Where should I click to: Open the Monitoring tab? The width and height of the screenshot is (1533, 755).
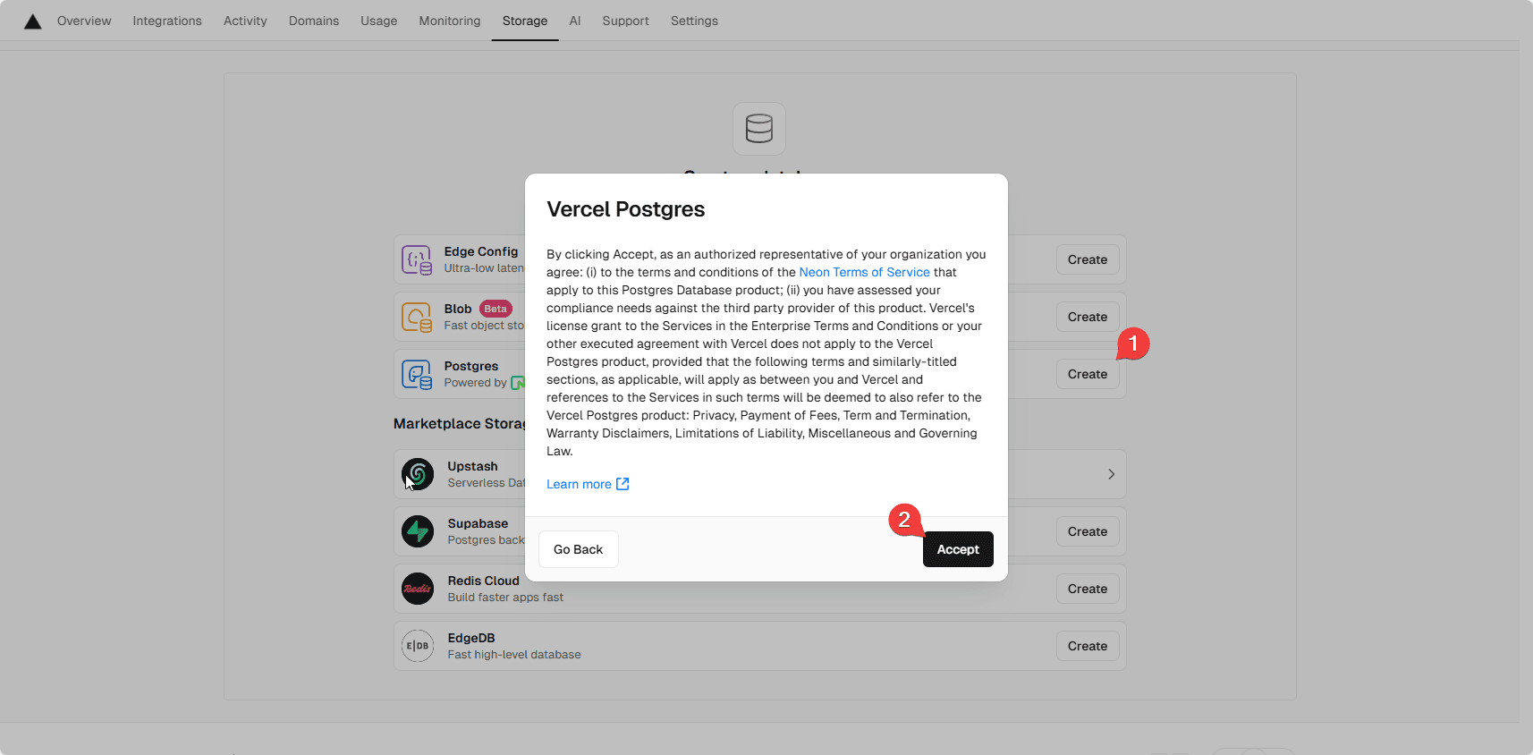tap(450, 21)
